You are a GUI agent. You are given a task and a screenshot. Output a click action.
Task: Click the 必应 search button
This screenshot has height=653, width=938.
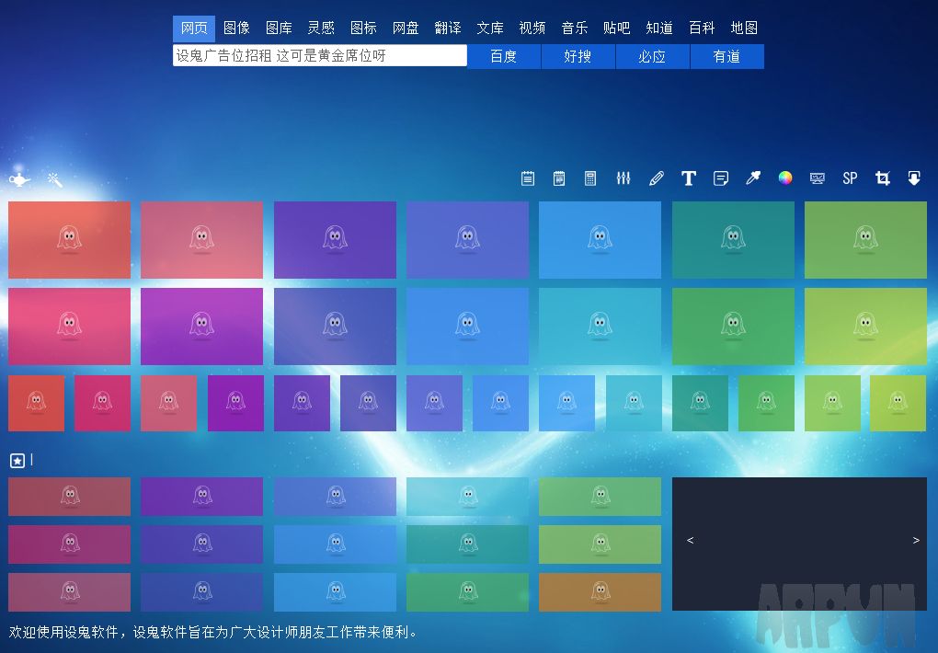652,56
